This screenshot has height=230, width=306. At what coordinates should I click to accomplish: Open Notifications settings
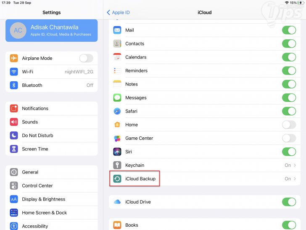click(52, 108)
